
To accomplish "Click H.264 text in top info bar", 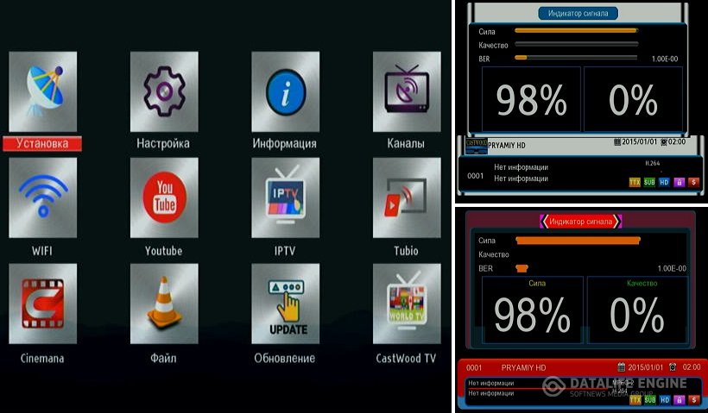I will click(x=653, y=163).
